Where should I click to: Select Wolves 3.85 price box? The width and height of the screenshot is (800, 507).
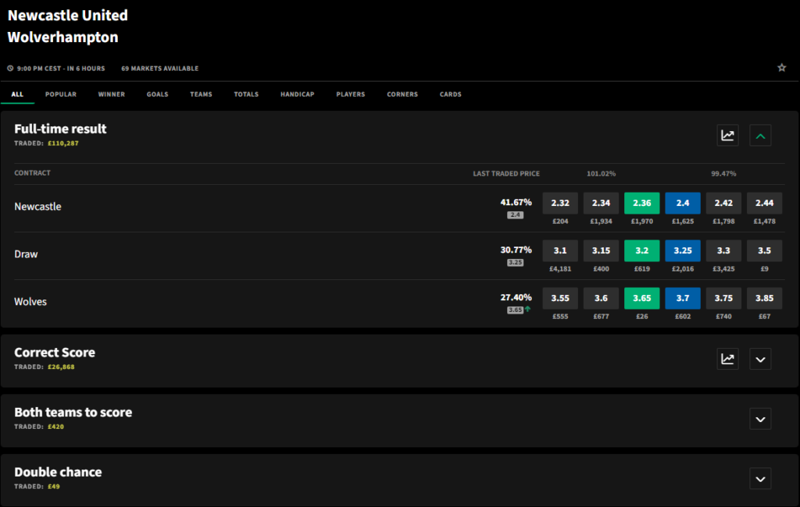(764, 298)
